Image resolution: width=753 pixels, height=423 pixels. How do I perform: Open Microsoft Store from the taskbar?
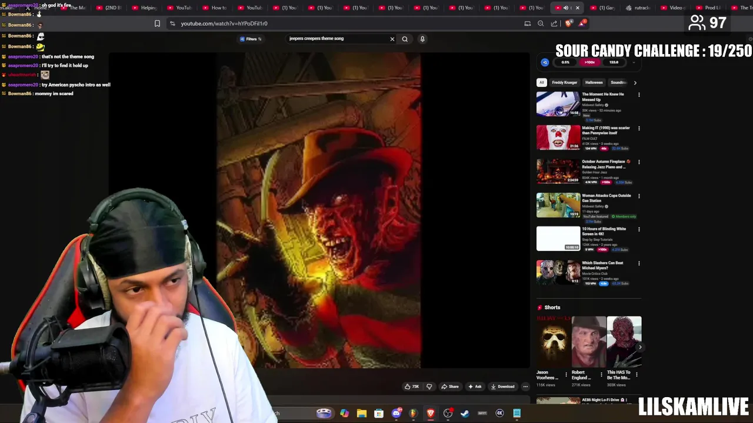pyautogui.click(x=379, y=413)
